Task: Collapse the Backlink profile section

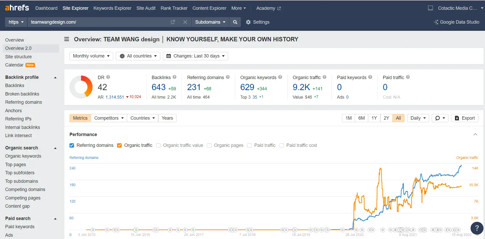Action: [x=55, y=77]
